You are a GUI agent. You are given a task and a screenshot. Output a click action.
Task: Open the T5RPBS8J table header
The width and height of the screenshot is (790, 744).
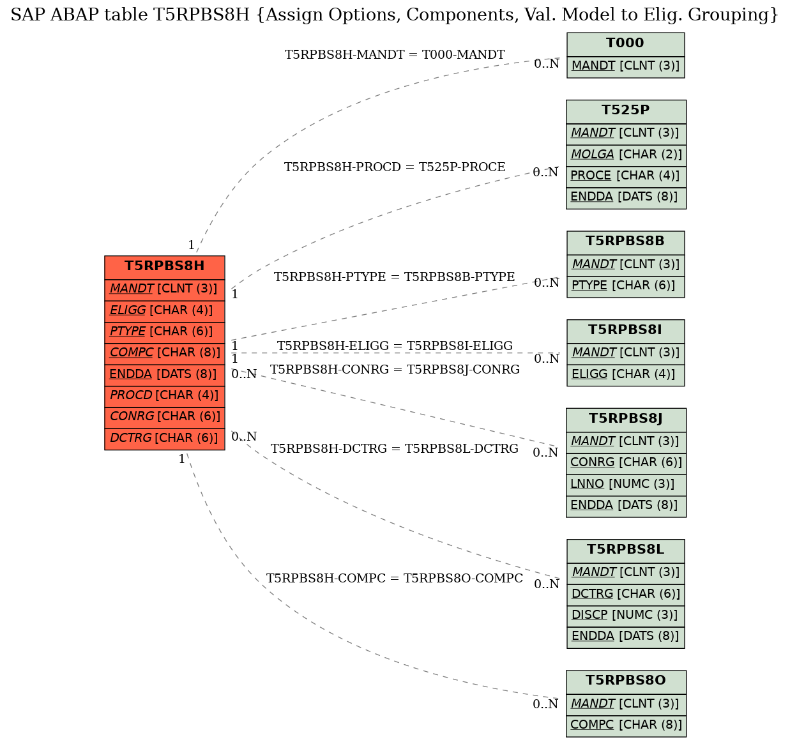click(626, 419)
